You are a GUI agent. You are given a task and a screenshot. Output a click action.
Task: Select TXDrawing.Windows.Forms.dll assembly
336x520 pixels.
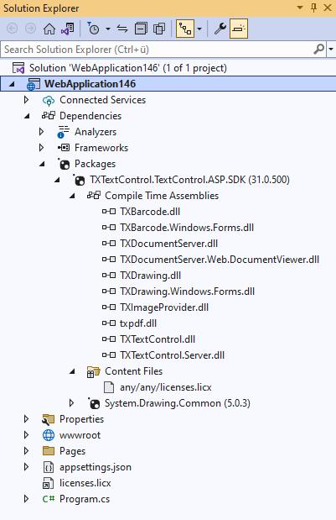tap(187, 292)
